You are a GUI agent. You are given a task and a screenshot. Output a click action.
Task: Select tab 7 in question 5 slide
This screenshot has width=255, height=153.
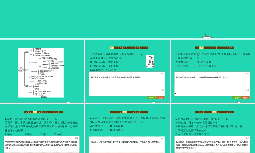point(223,112)
